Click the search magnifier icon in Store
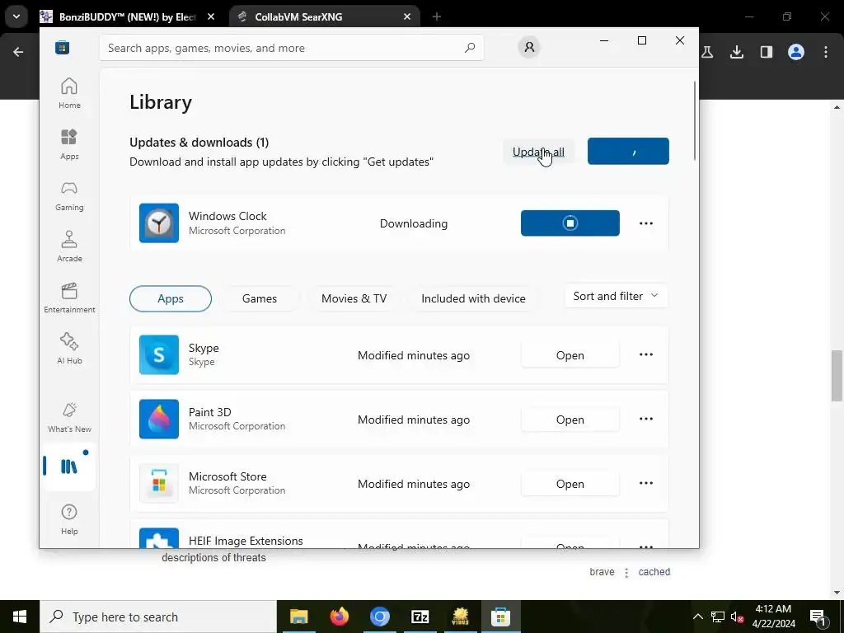This screenshot has width=844, height=633. click(469, 48)
